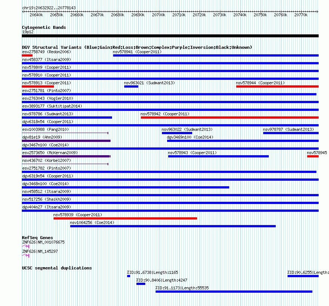This screenshot has height=306, width=329.
Task: Click the nsv978786 (Sudmant2013) label
Action: [48, 114]
